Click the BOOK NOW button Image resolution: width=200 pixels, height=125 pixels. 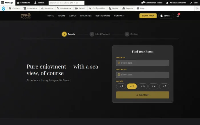coord(148,16)
